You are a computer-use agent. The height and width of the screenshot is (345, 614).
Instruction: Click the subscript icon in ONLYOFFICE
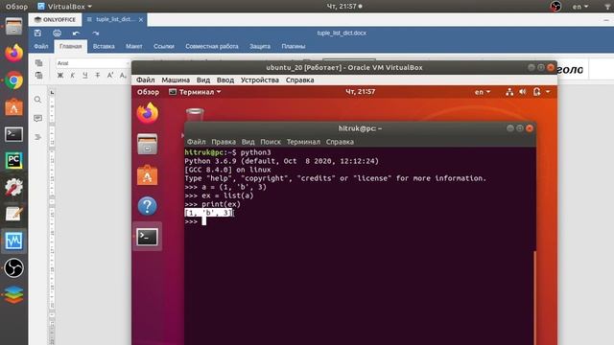[123, 75]
